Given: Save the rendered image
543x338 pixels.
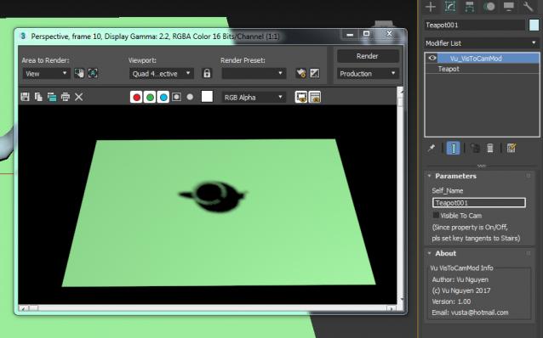Looking at the screenshot, I should [x=25, y=97].
